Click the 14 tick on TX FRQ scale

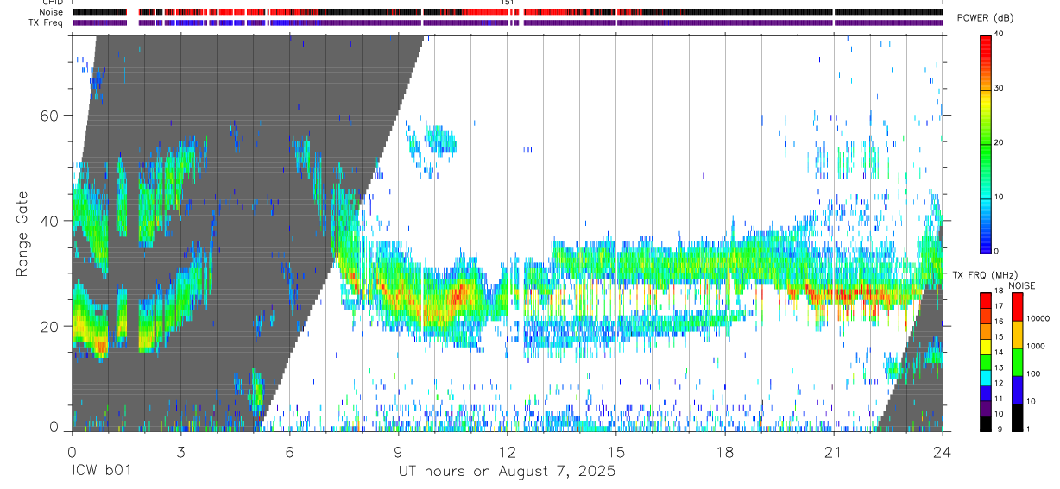click(997, 352)
